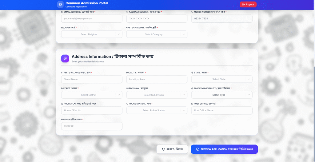315x162 pixels.
Task: Click the House / Flat No field
Action: click(92, 110)
